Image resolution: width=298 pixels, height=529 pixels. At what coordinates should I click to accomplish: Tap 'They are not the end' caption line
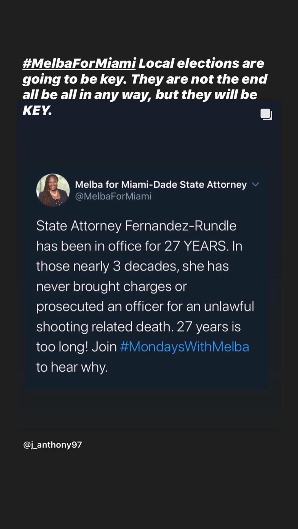(199, 79)
